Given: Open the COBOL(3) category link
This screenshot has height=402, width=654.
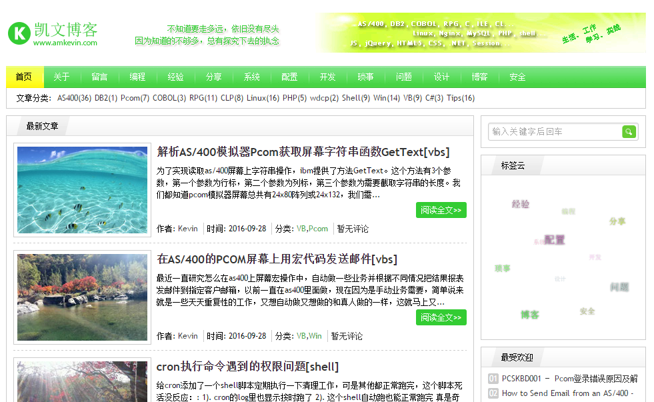Looking at the screenshot, I should click(169, 98).
